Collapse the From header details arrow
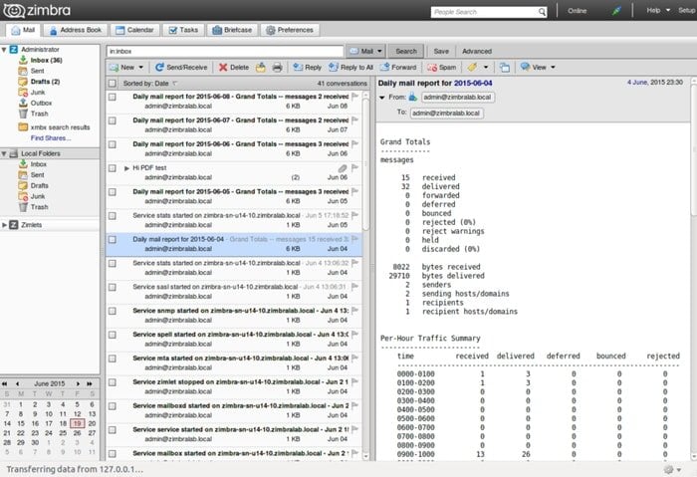 tap(381, 98)
